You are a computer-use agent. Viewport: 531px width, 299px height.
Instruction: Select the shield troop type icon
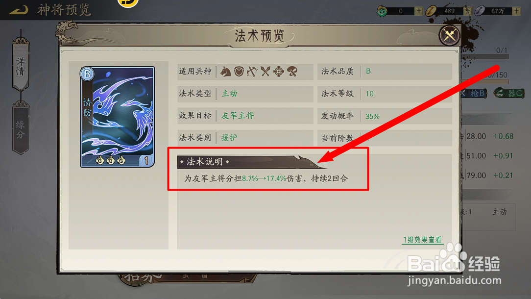click(x=239, y=72)
